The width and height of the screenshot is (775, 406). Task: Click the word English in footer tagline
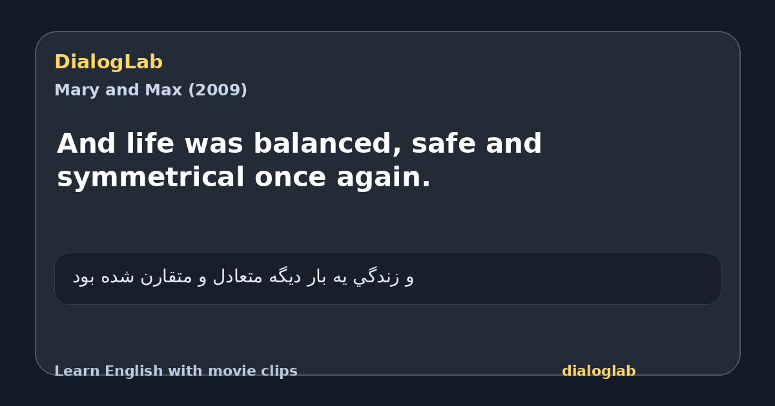(128, 372)
